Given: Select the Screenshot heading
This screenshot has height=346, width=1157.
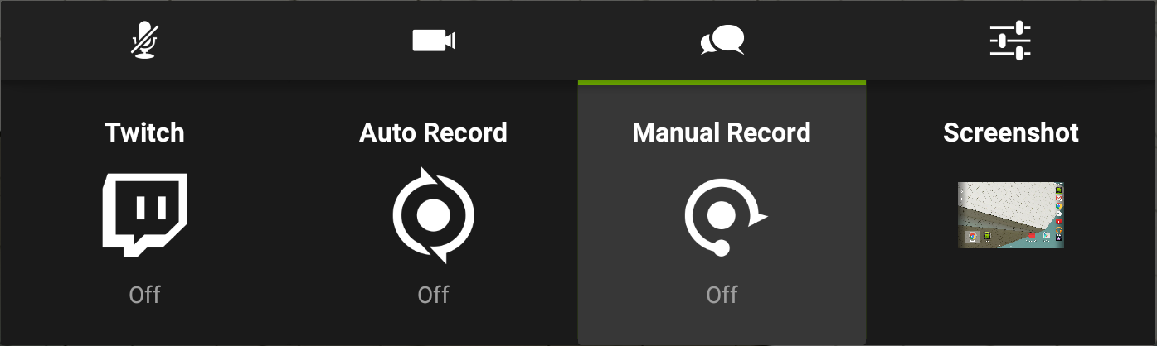Looking at the screenshot, I should click(1011, 132).
